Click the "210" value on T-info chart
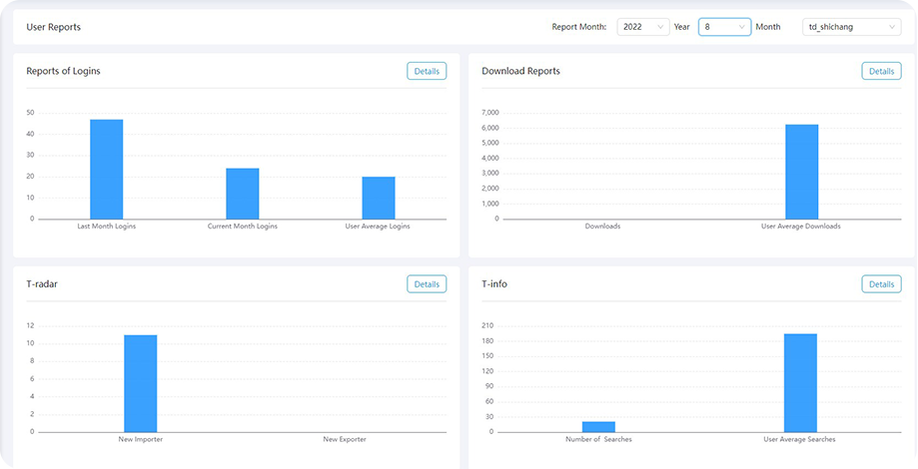 click(x=488, y=325)
